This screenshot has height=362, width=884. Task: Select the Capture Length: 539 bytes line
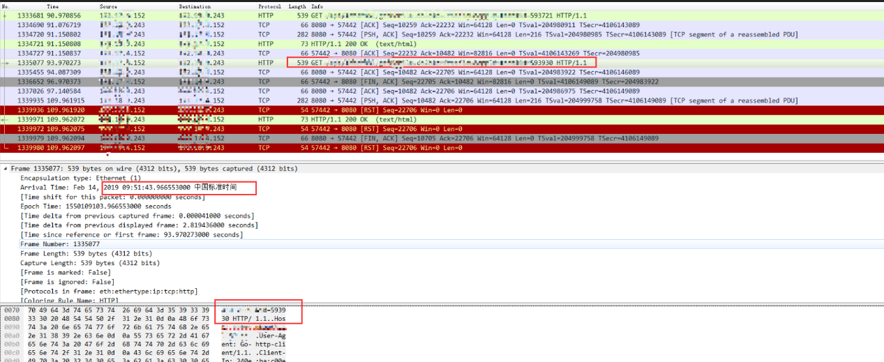click(90, 263)
